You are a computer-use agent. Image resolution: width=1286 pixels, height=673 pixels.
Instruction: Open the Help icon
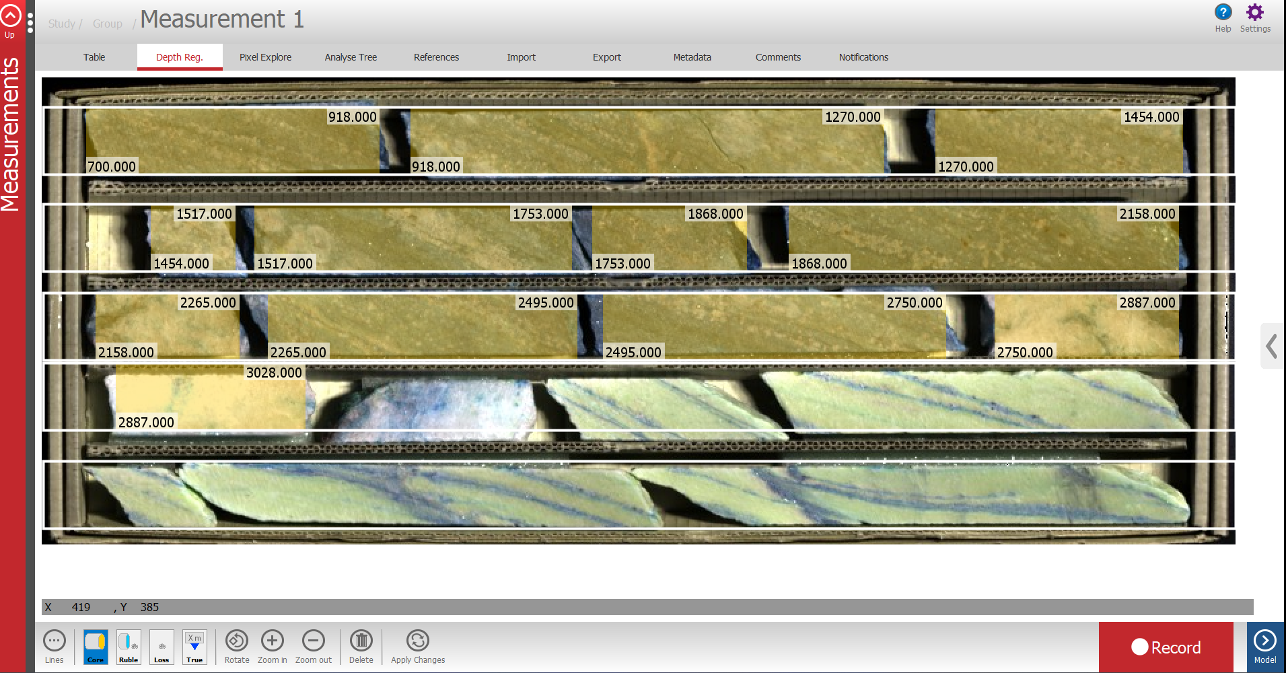1222,11
